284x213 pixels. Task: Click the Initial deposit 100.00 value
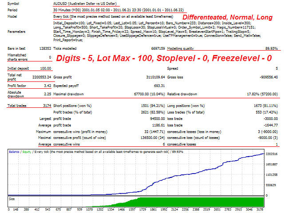tap(46, 68)
